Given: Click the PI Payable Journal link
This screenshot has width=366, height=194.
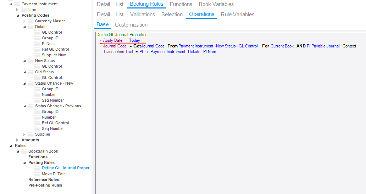Looking at the screenshot, I should pyautogui.click(x=323, y=46).
